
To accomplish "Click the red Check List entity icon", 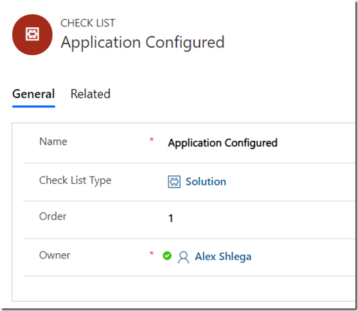I will [x=32, y=35].
